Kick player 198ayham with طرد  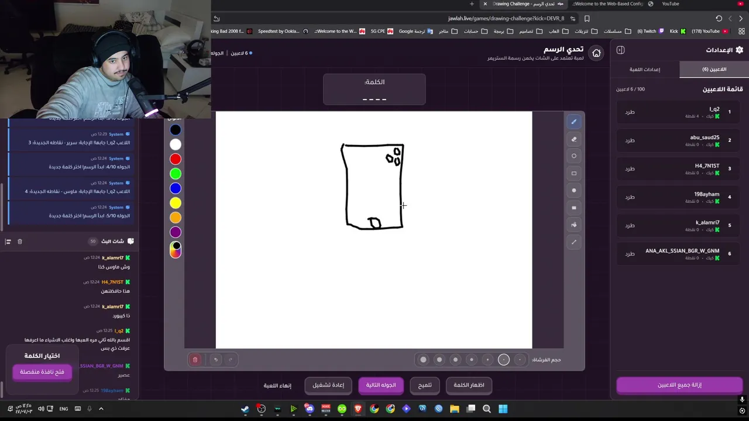630,197
